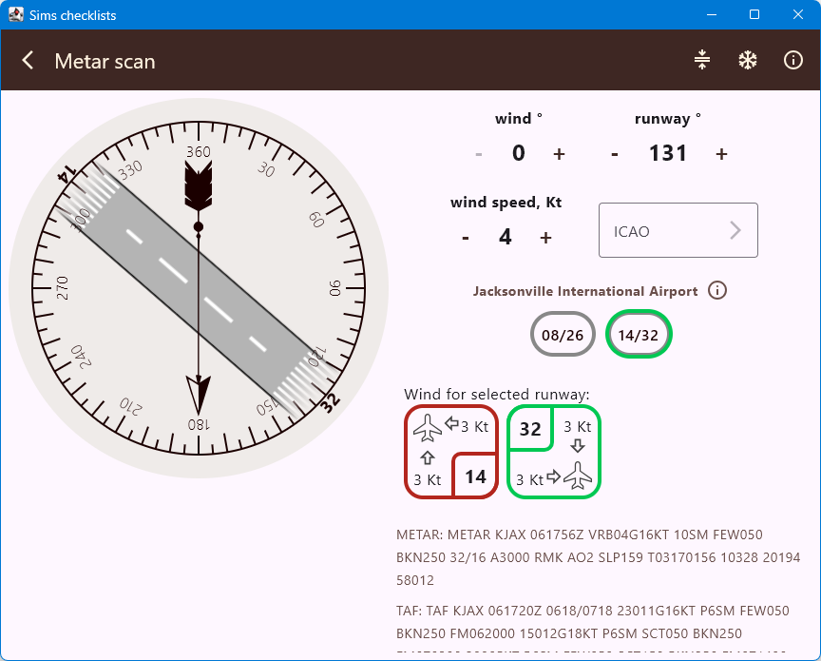Click the 360 mark on compass

click(x=199, y=152)
